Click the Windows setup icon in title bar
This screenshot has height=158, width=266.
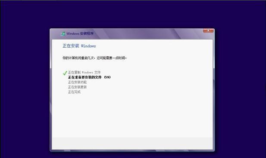click(x=63, y=33)
